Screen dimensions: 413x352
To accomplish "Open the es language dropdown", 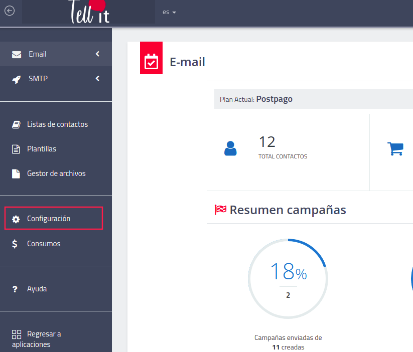I will [x=169, y=12].
